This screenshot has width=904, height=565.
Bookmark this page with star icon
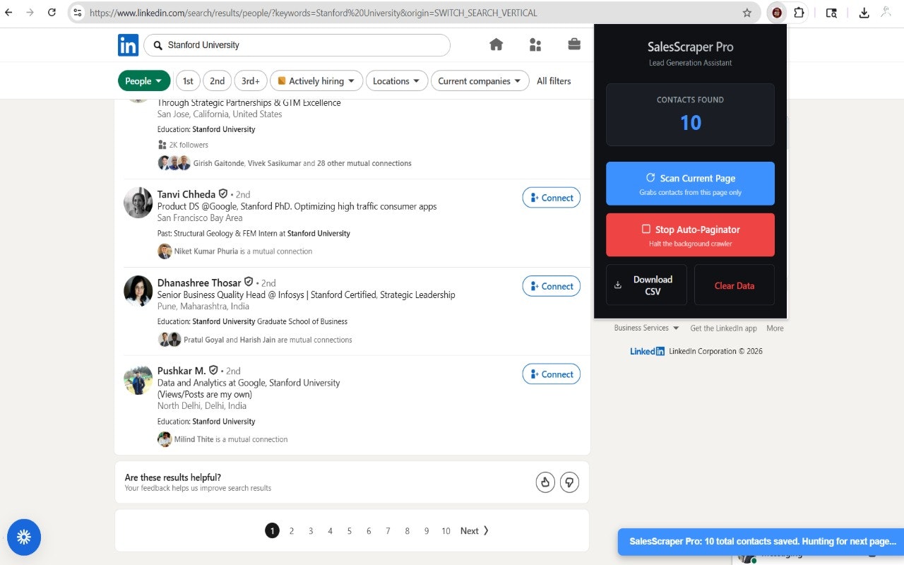pos(747,13)
